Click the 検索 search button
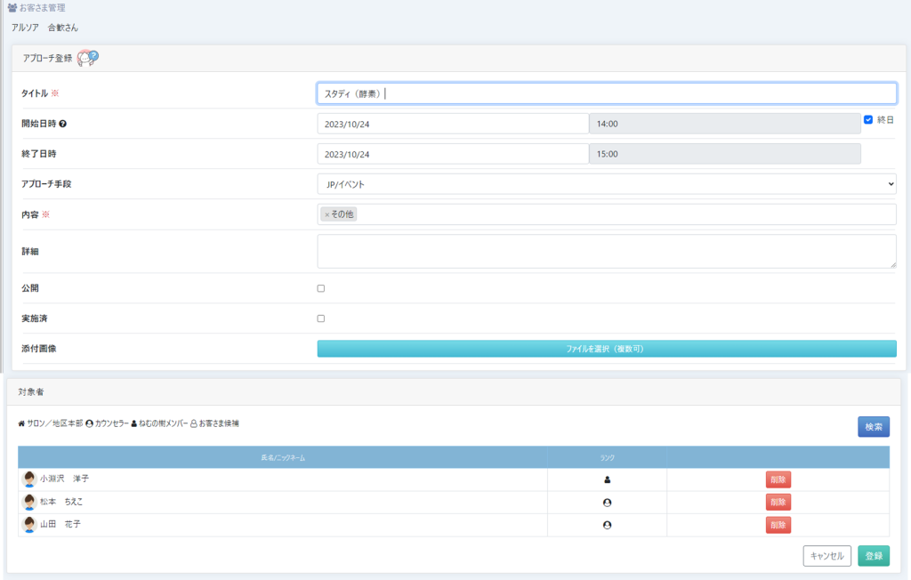The height and width of the screenshot is (580, 911). pos(873,427)
